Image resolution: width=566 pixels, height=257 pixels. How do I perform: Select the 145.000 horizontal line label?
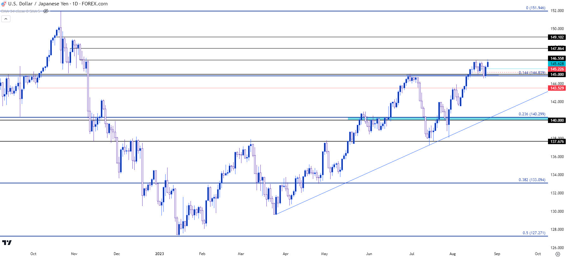557,75
